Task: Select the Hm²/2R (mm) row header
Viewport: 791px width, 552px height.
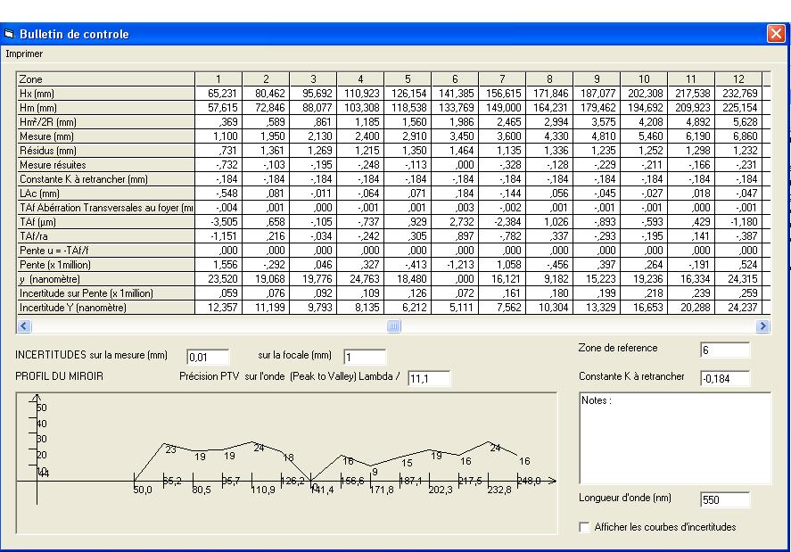Action: (x=106, y=121)
